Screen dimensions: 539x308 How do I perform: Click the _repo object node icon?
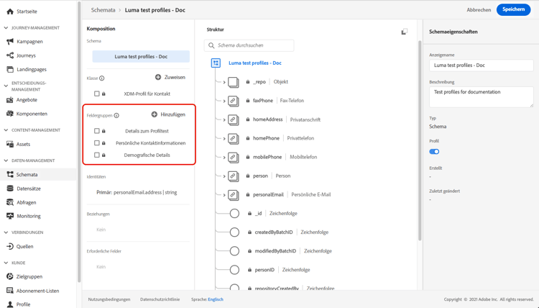[x=234, y=82]
